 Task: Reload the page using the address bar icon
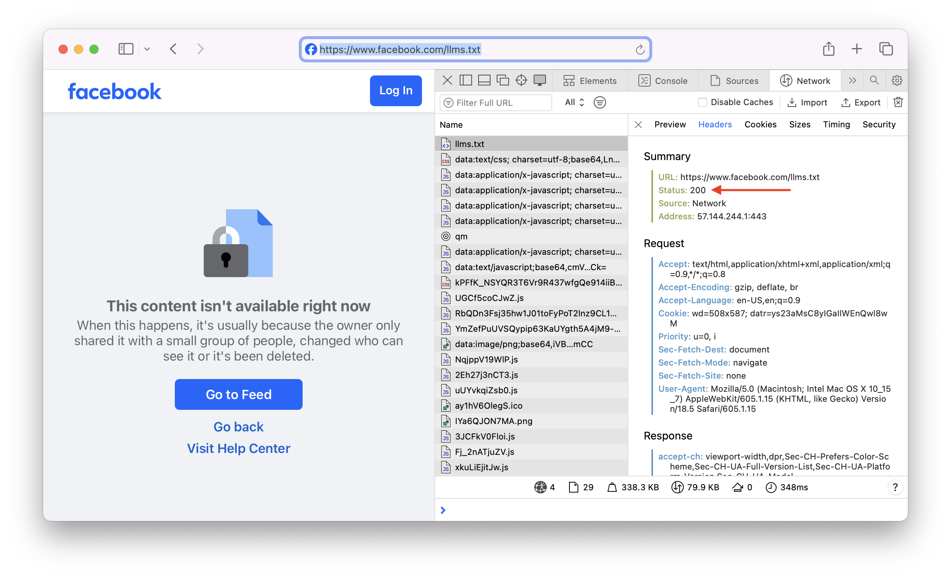pyautogui.click(x=640, y=49)
